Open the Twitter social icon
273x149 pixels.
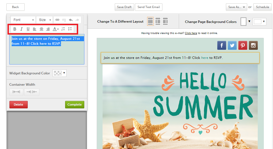click(232, 45)
